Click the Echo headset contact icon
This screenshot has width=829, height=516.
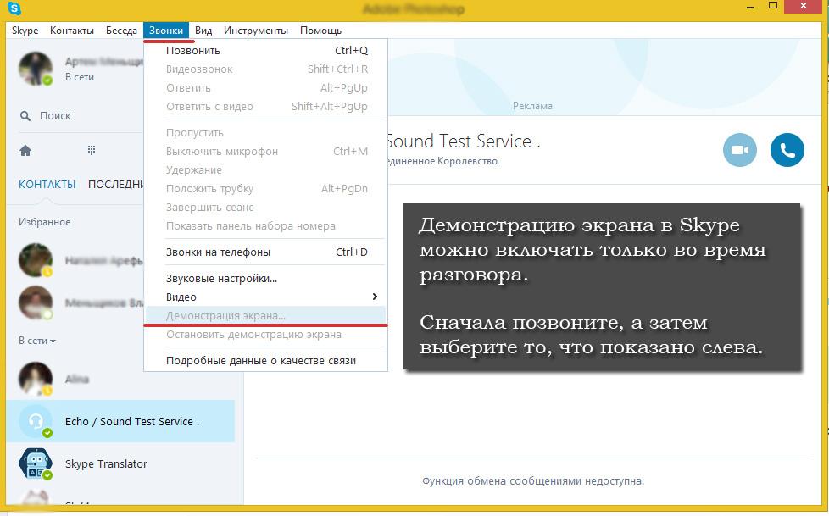36,421
